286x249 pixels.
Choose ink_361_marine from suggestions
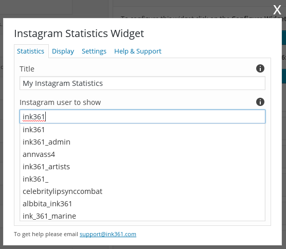[x=142, y=216]
